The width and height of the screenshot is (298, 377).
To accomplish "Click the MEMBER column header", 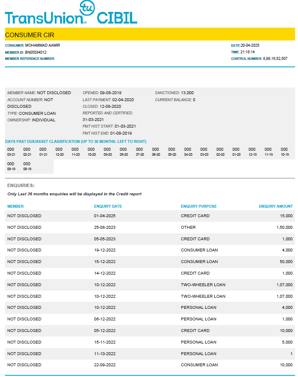I will tap(15, 206).
